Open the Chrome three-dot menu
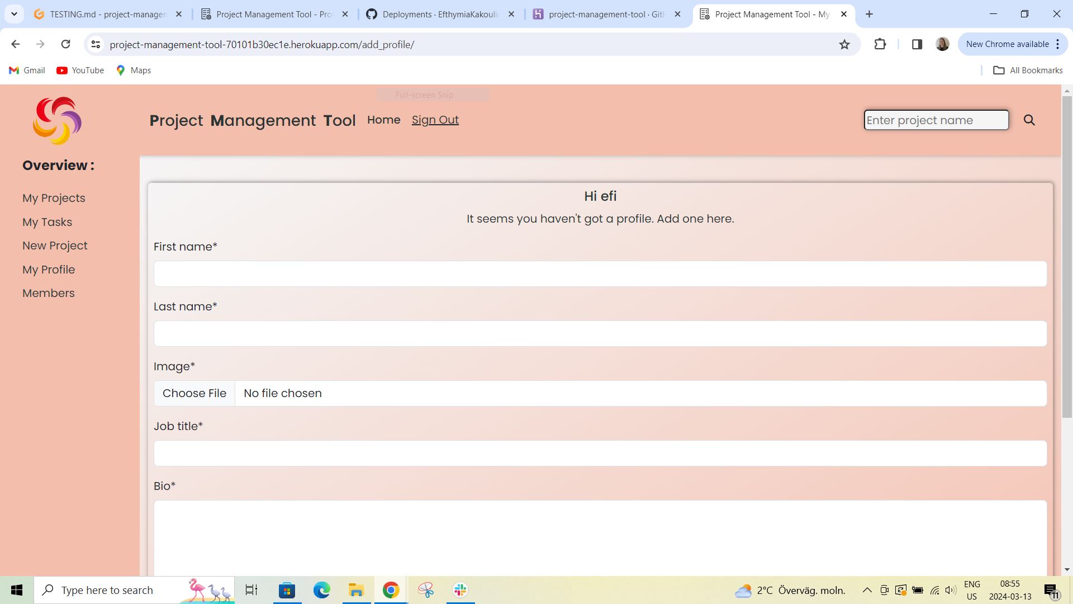Screen dimensions: 1073x604 pos(1058,44)
